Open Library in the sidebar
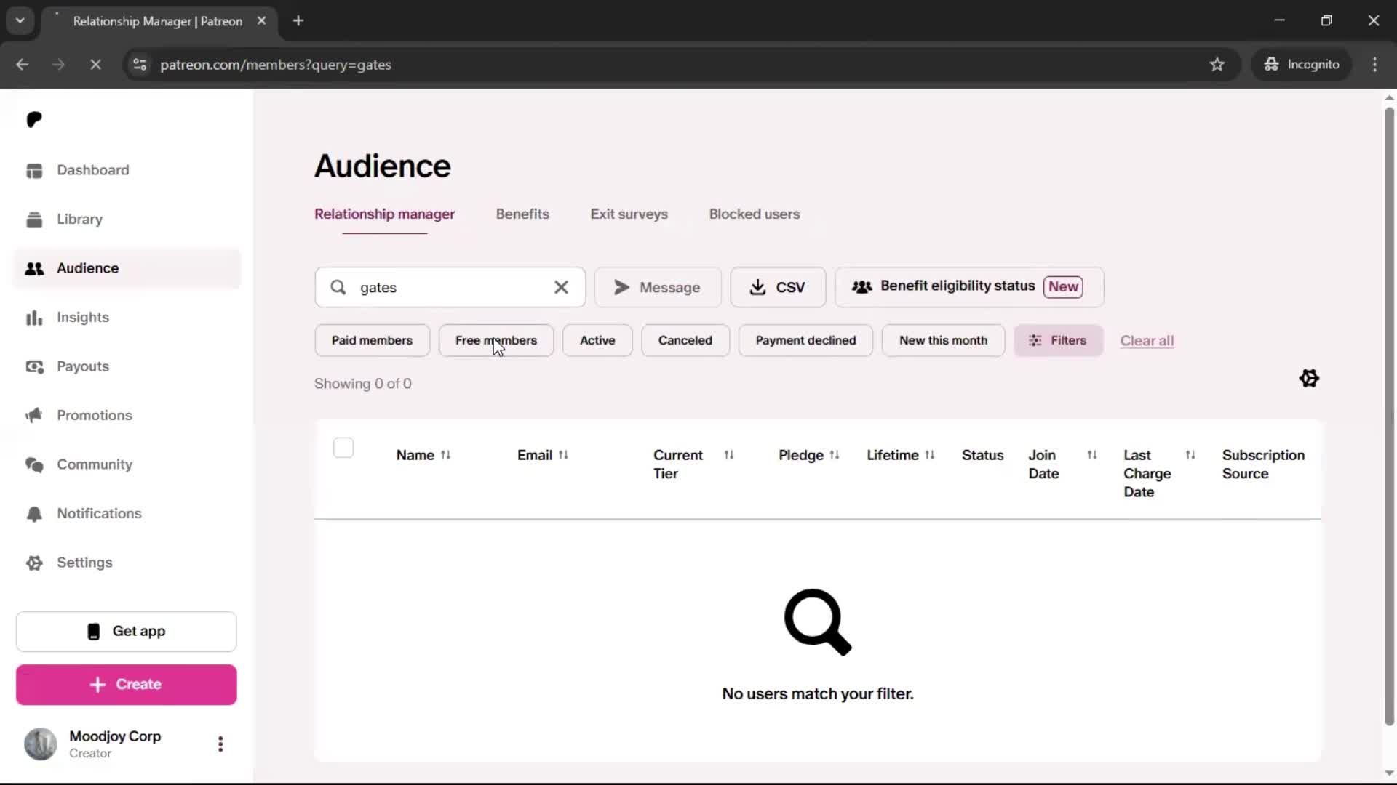This screenshot has width=1397, height=785. click(x=127, y=219)
